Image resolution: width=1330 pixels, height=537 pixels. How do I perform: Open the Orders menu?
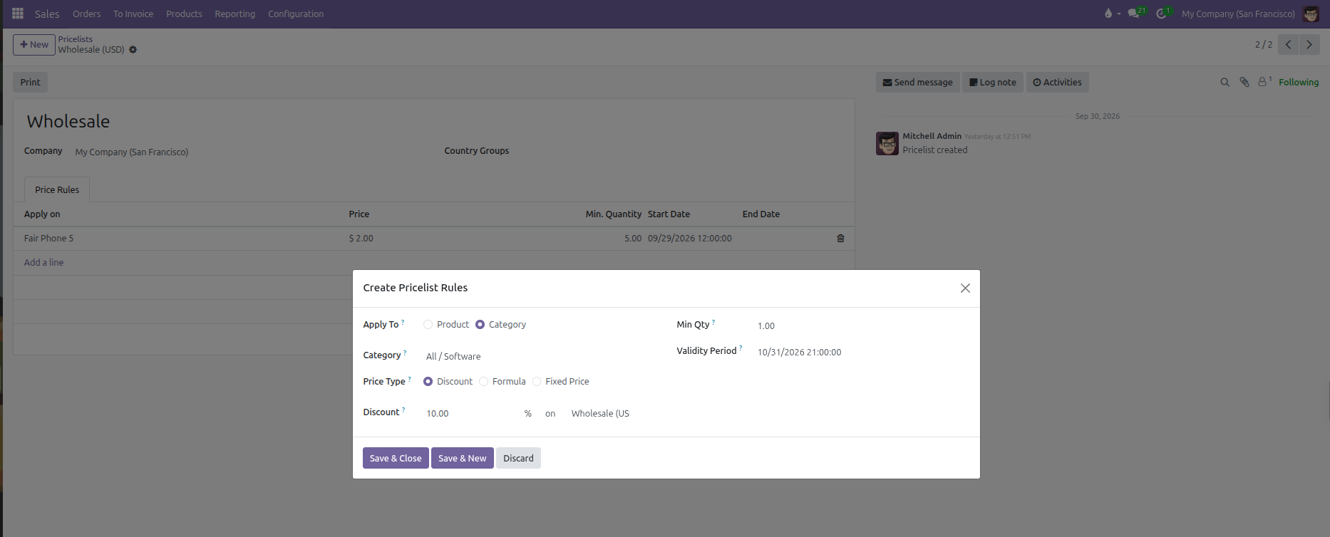point(87,14)
